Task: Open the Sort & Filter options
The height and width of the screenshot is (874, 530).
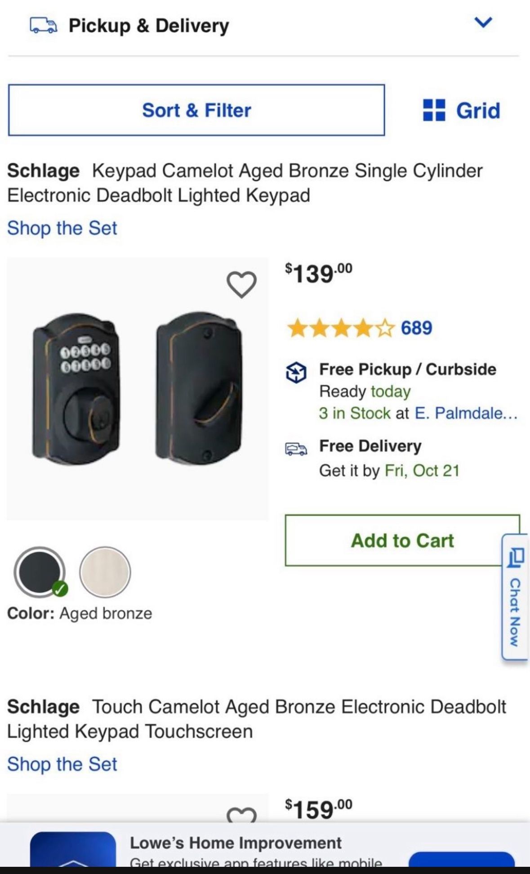Action: pos(196,110)
